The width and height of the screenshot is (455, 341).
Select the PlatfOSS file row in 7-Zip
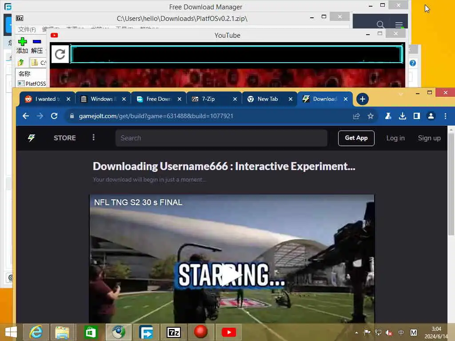tap(32, 83)
